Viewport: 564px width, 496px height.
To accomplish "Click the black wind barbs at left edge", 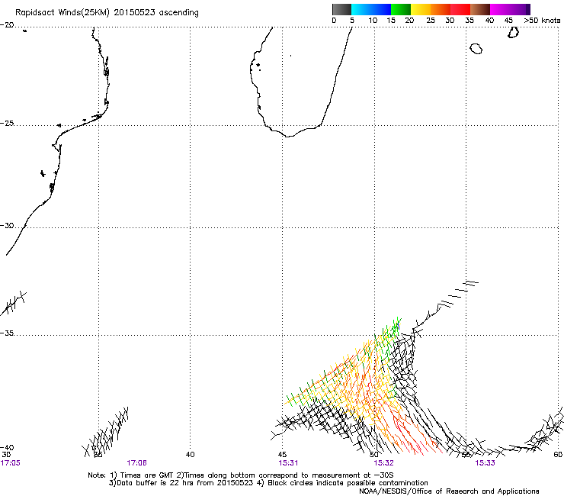I will click(13, 303).
